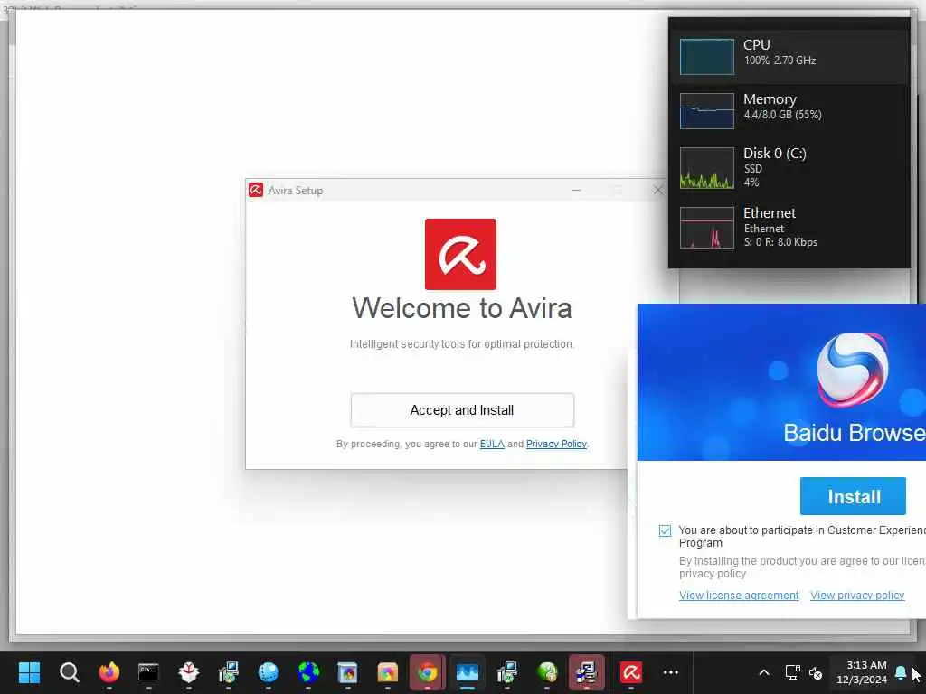
Task: Open the Avira EULA link
Action: pyautogui.click(x=492, y=444)
